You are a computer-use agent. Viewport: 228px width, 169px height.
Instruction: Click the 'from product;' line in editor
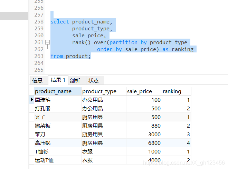70,56
